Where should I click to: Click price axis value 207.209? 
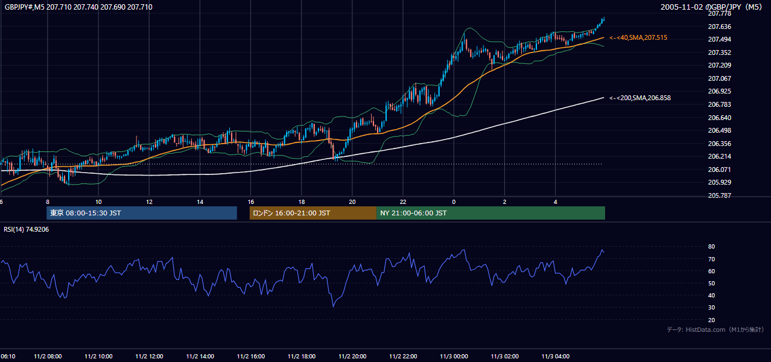(x=720, y=65)
